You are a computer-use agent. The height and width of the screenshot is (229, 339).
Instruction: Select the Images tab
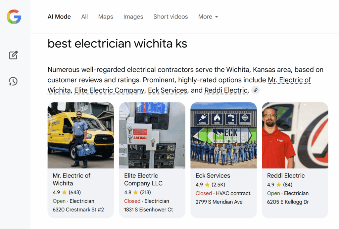click(133, 17)
